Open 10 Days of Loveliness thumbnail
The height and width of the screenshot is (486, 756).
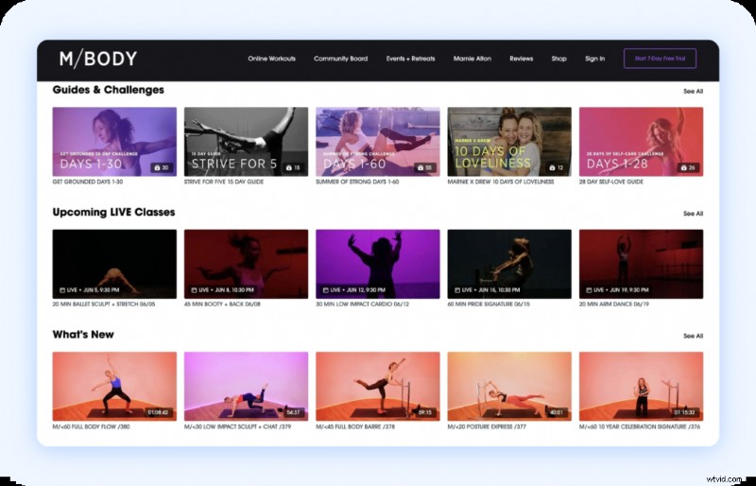(509, 142)
